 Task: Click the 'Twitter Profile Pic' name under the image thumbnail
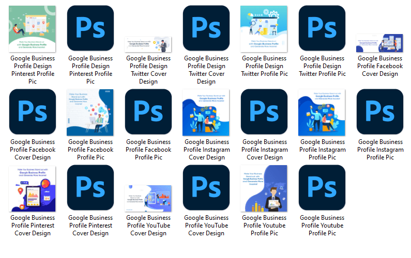point(264,66)
